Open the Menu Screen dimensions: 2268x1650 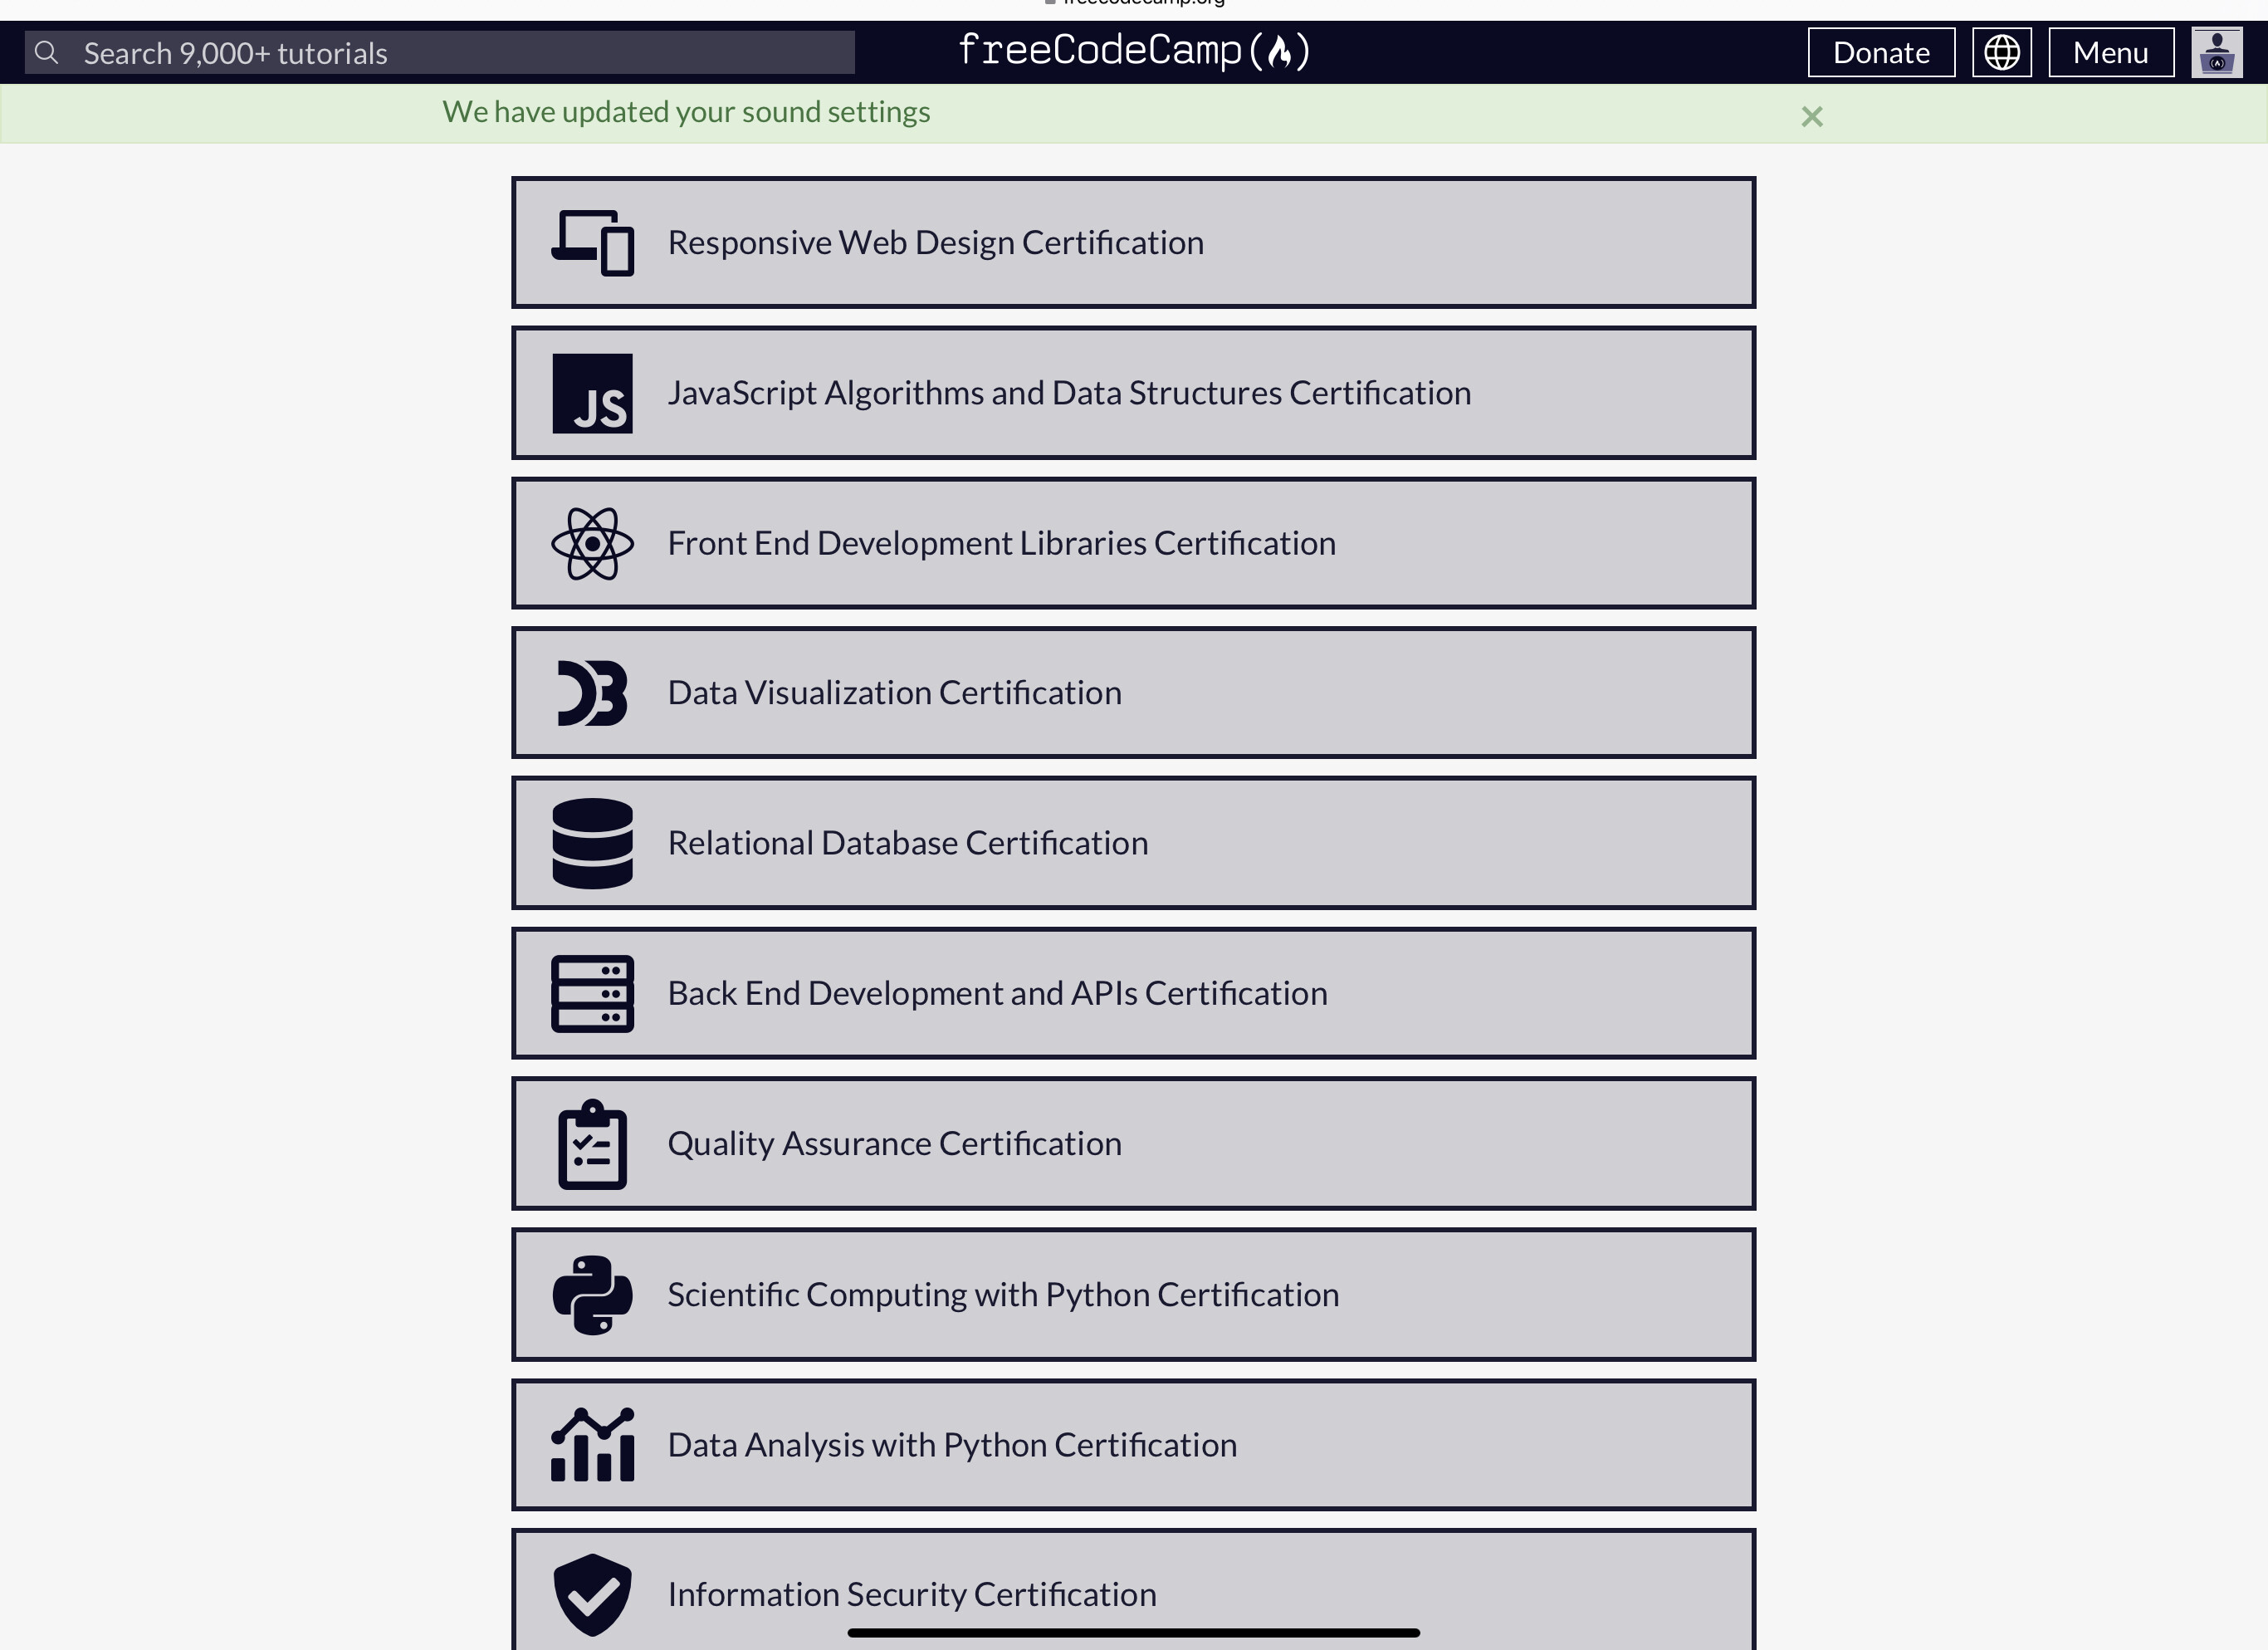(2110, 51)
